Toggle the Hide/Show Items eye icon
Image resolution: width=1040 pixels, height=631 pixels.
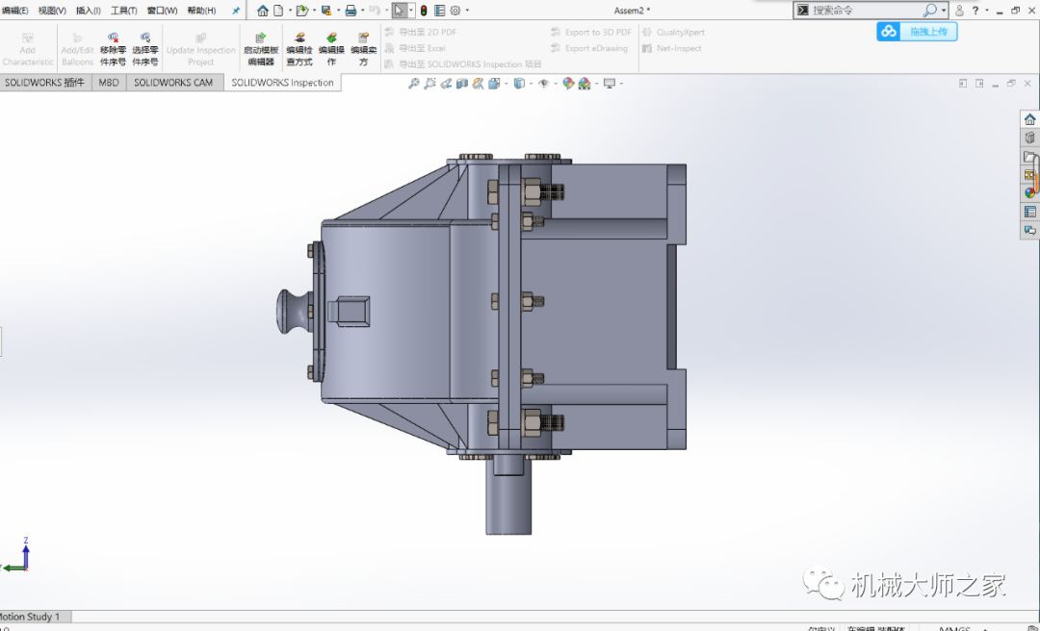[x=543, y=84]
